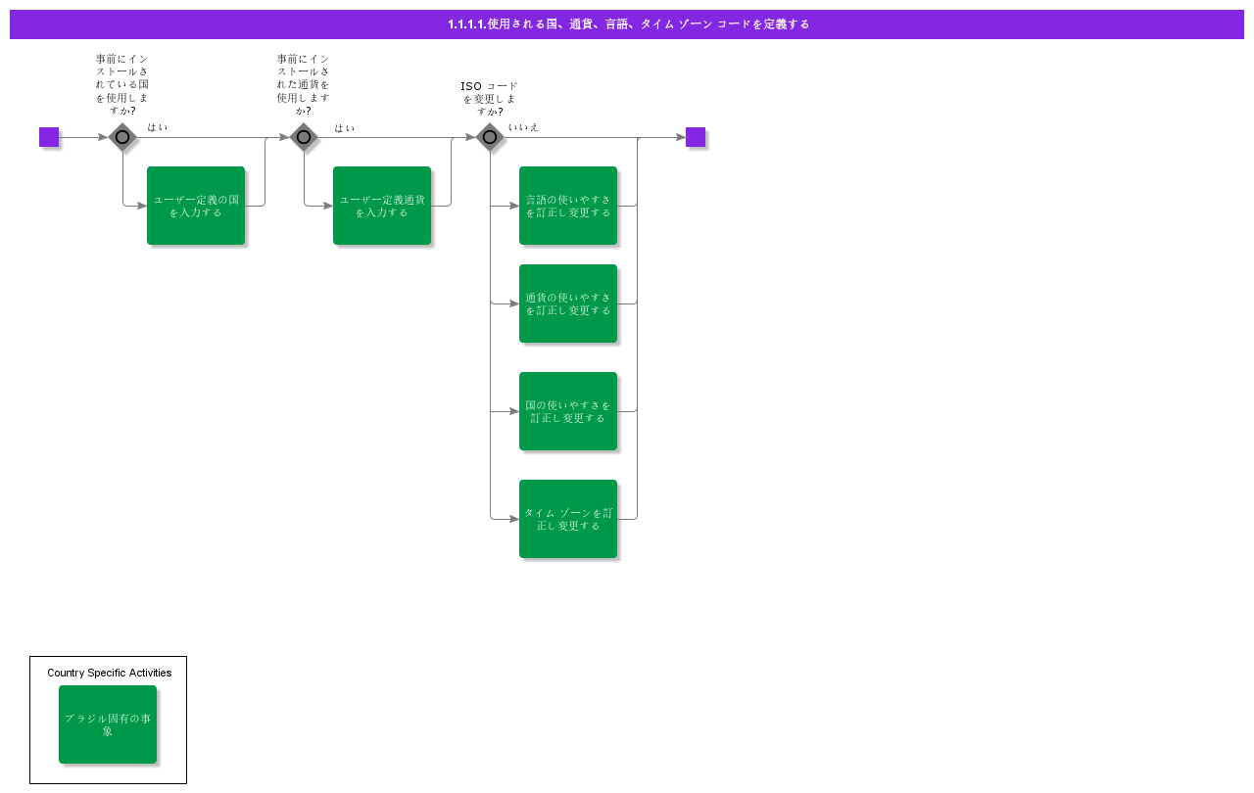Click the ISO コードを変更しますか? question text
Image resolution: width=1254 pixels, height=793 pixels.
[x=490, y=99]
